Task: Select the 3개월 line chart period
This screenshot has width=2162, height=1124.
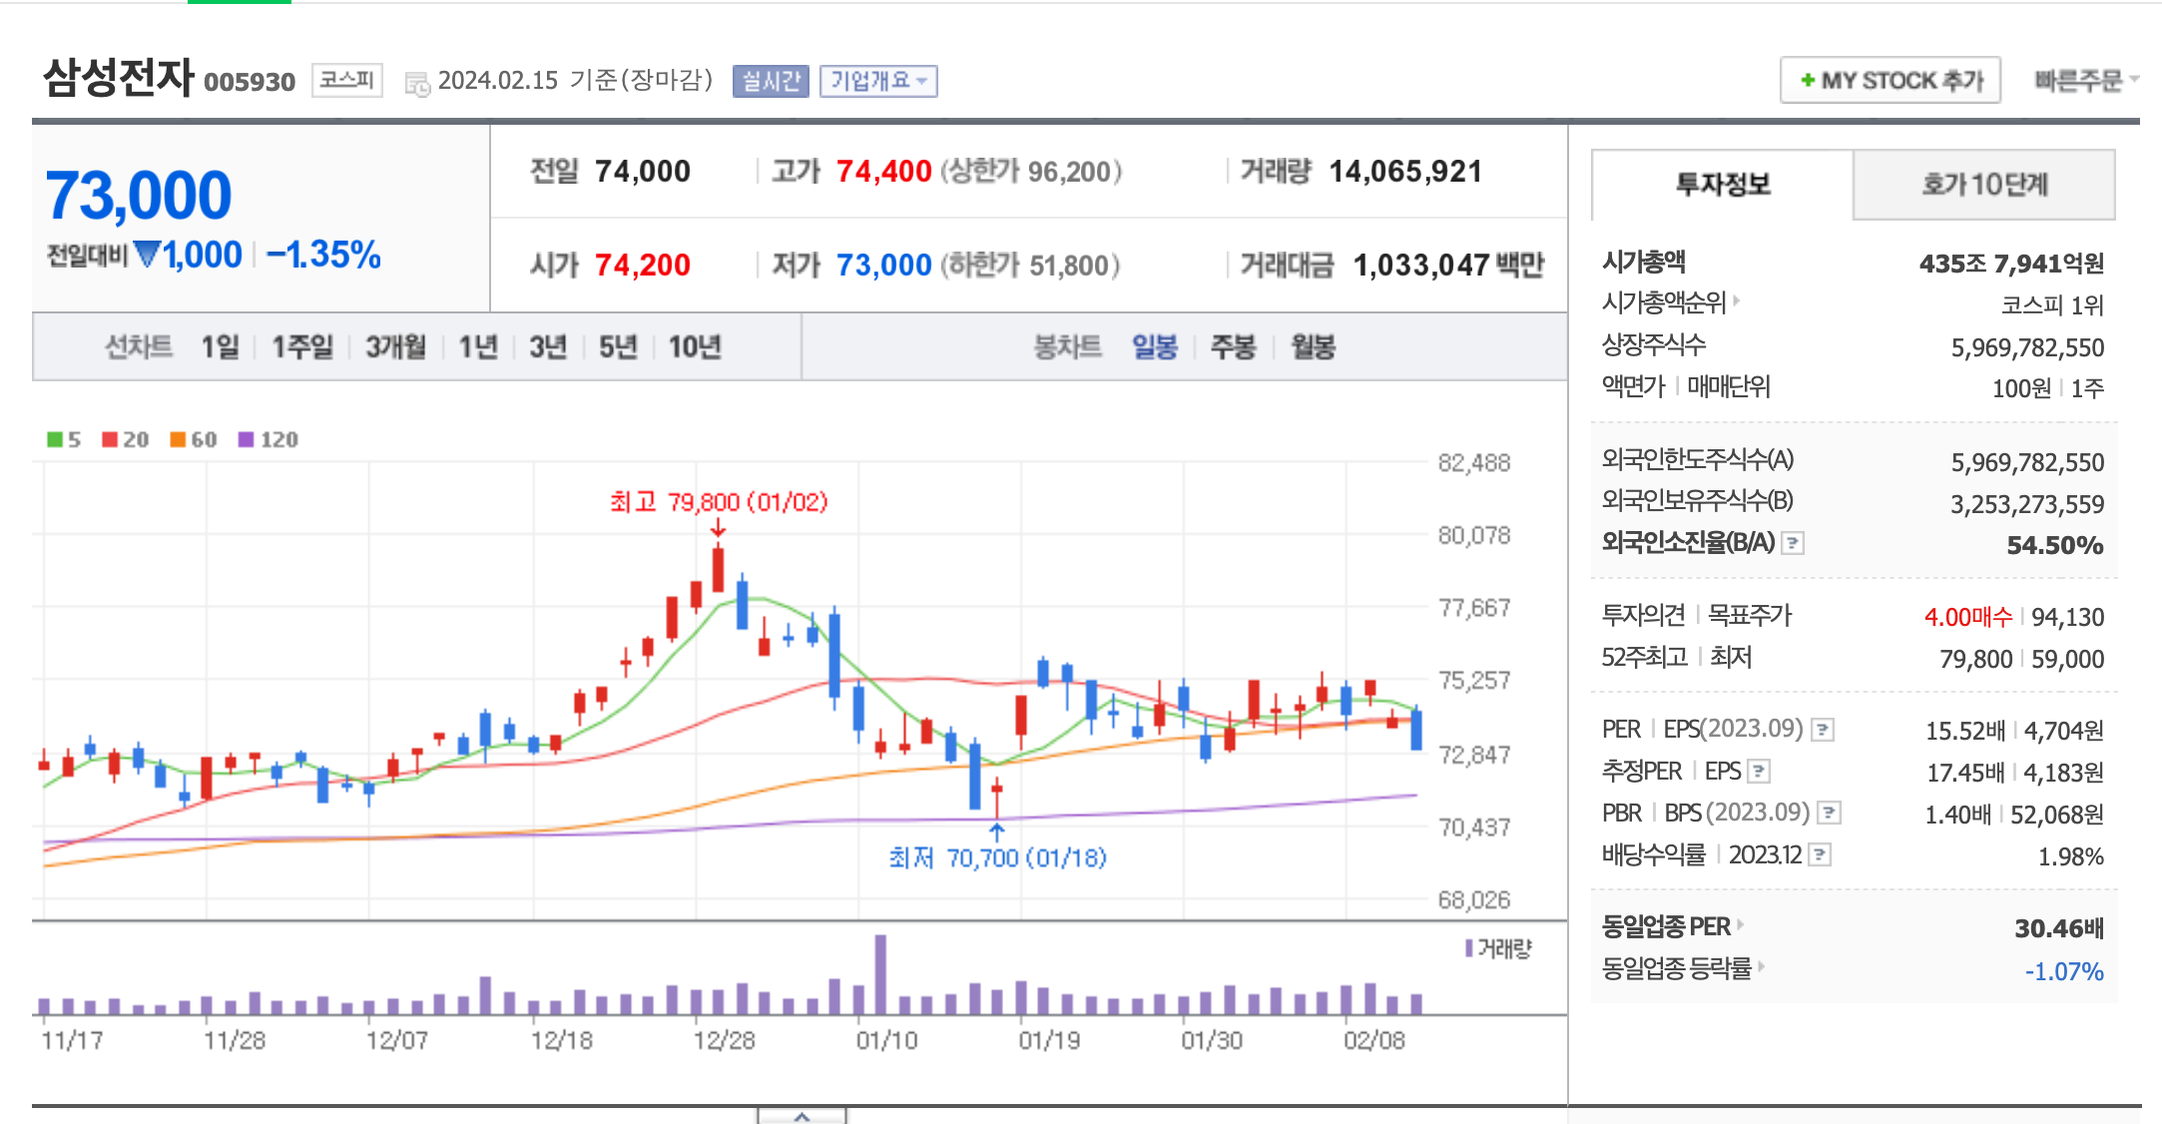Action: point(395,347)
